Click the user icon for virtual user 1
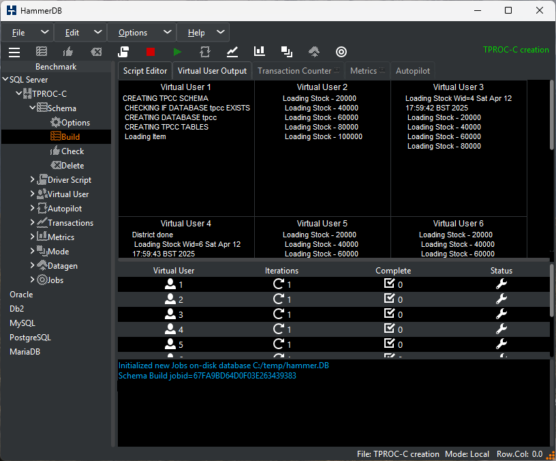 click(170, 284)
